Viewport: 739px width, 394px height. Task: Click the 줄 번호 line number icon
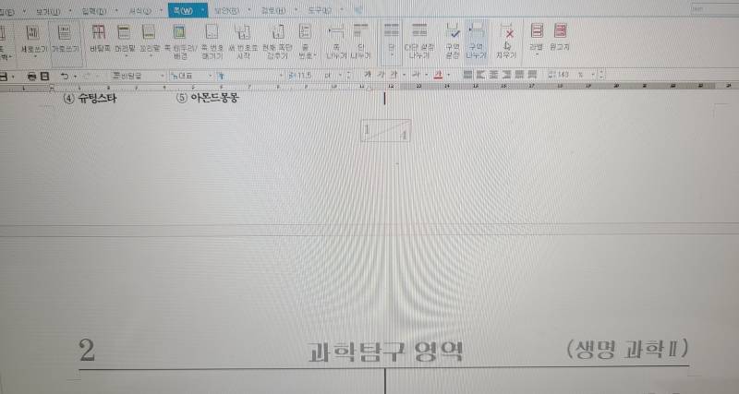[306, 31]
